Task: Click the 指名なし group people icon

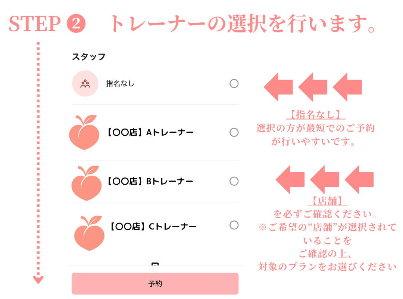Action: coord(85,84)
